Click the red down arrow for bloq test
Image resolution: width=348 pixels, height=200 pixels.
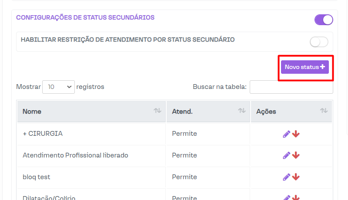pos(296,177)
